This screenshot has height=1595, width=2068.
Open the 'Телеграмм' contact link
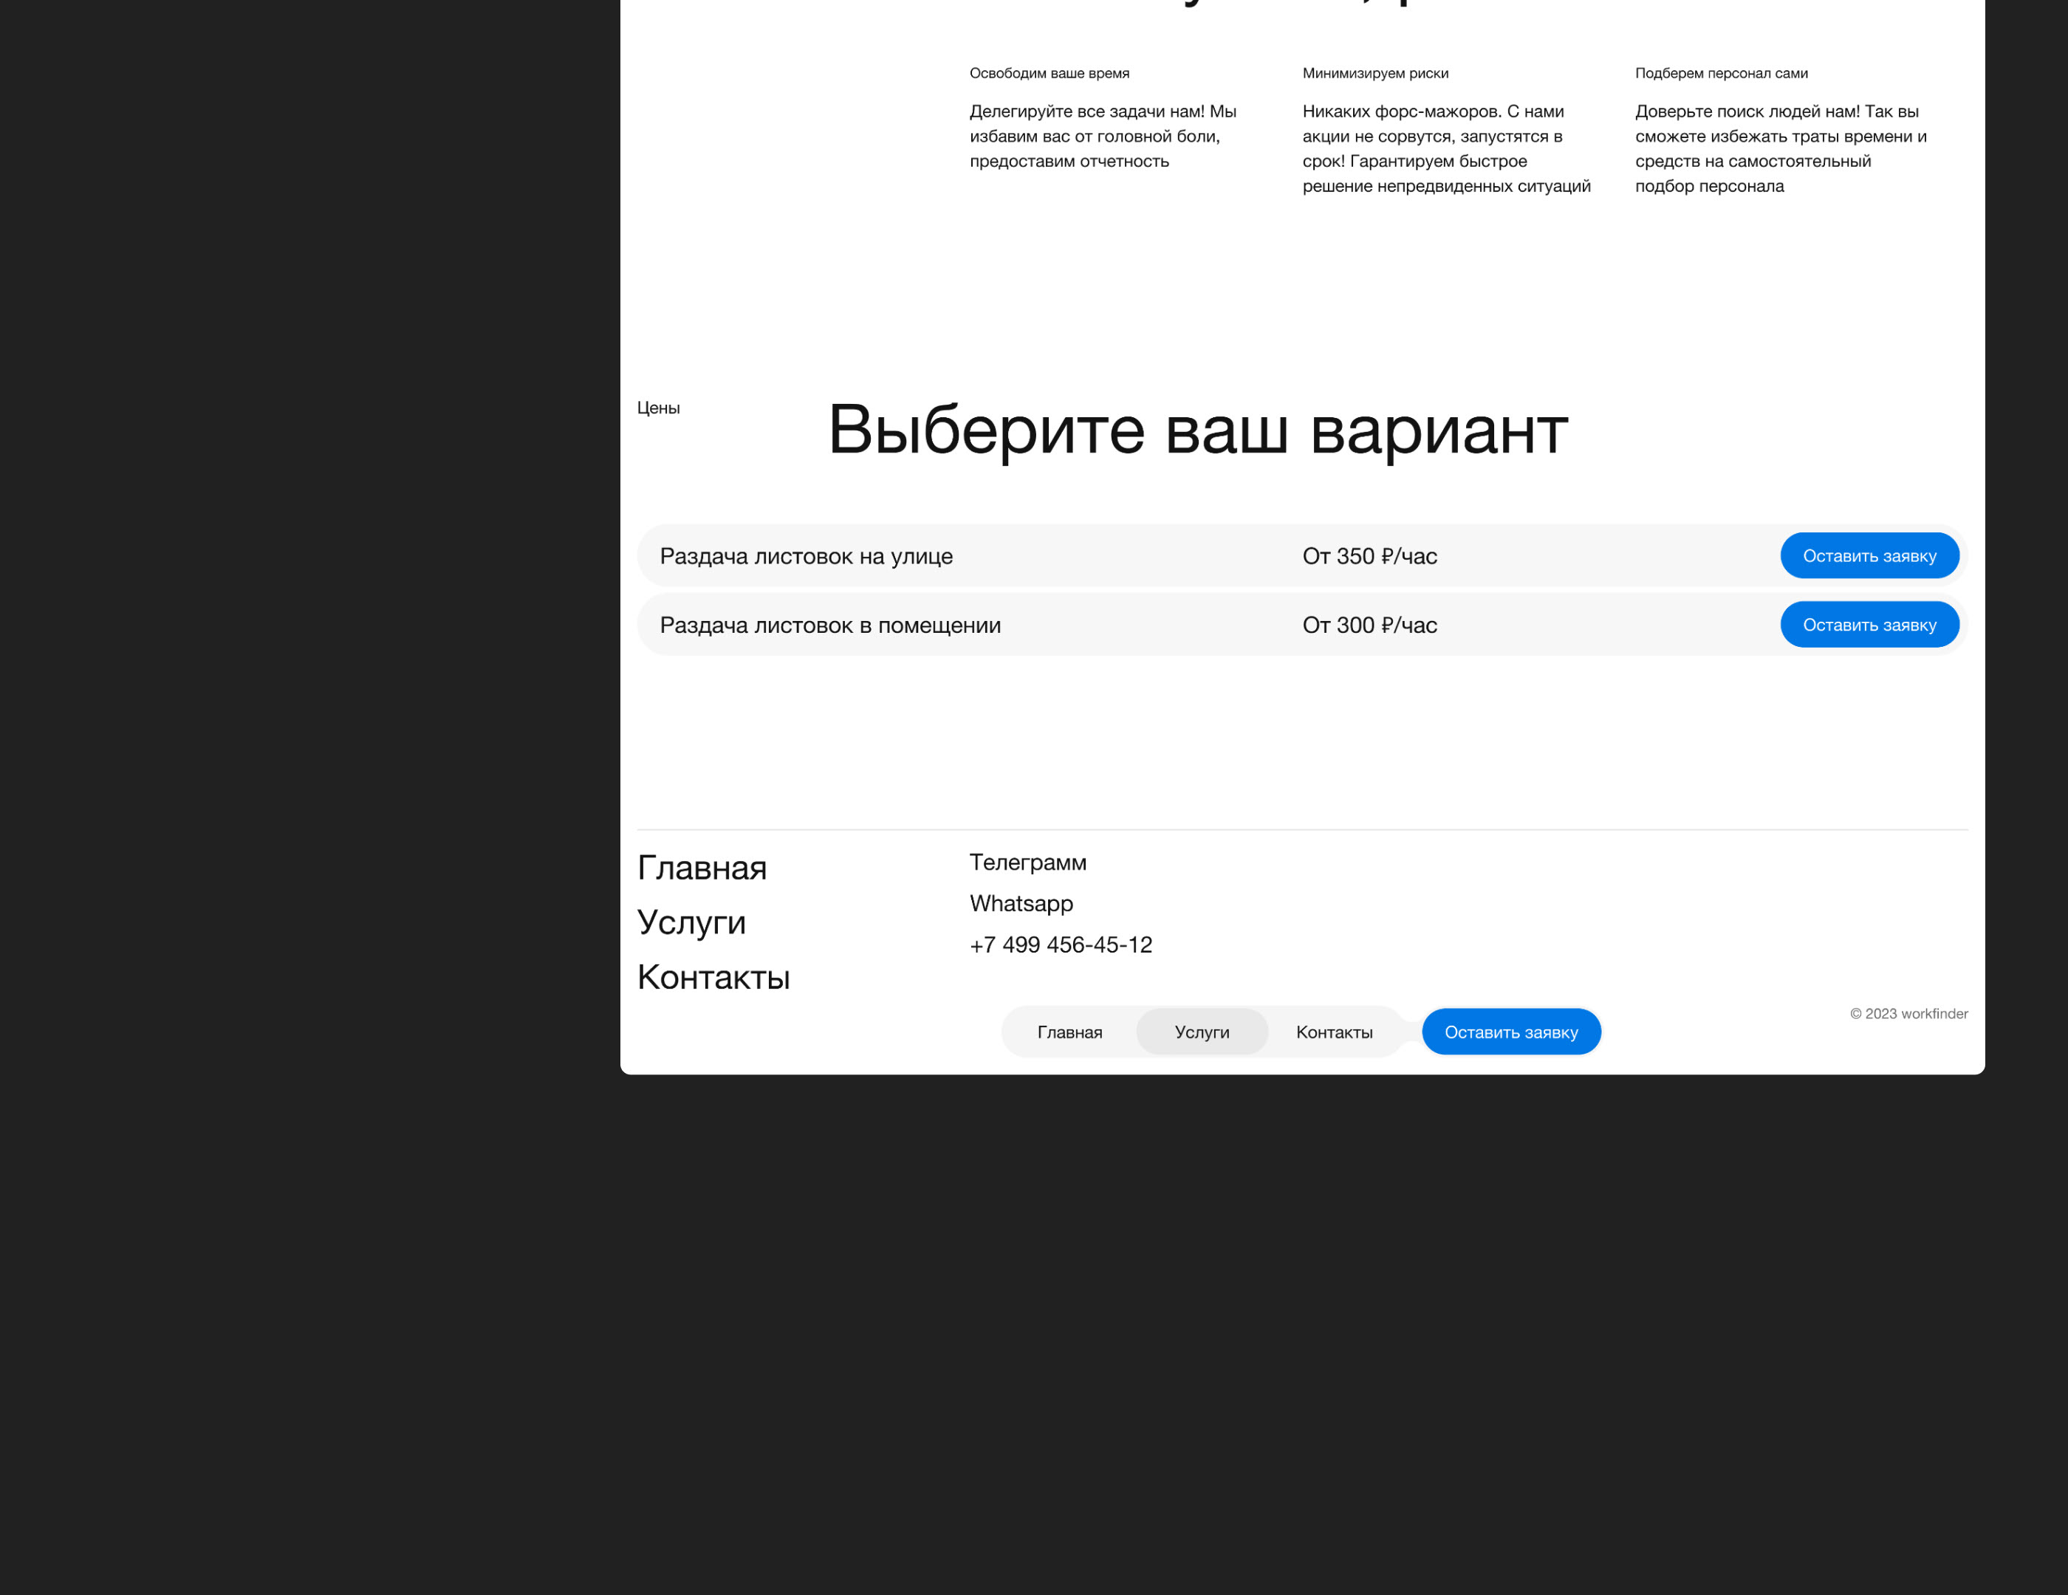click(1027, 862)
